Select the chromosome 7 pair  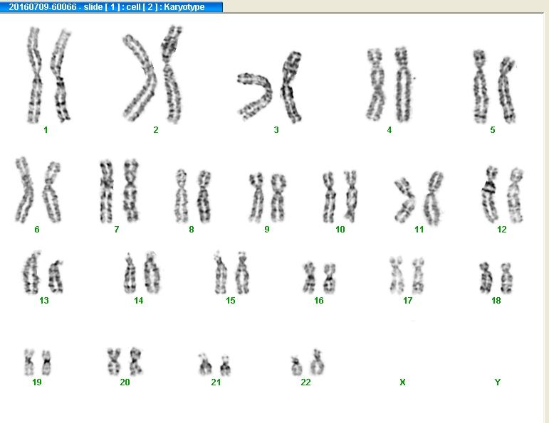click(x=119, y=191)
